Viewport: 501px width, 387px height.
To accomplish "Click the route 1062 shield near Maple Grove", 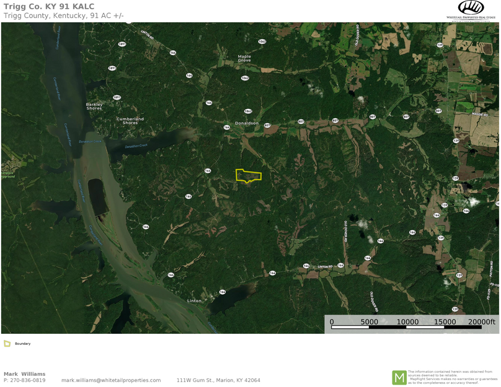I will click(x=245, y=78).
